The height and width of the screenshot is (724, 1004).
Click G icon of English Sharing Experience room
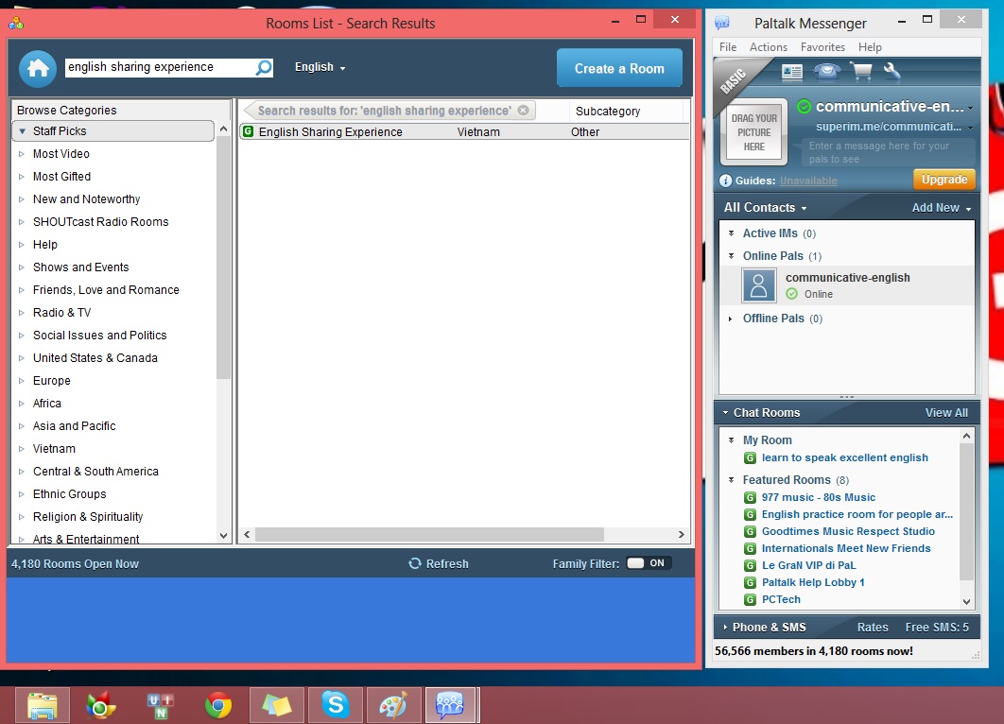click(248, 131)
